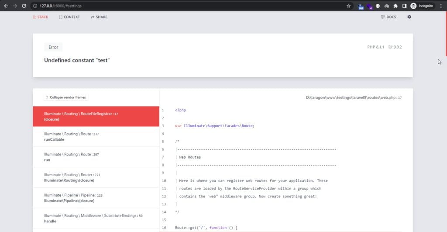Click the PHP 8.1.1 version label
The height and width of the screenshot is (232, 447).
[x=375, y=47]
